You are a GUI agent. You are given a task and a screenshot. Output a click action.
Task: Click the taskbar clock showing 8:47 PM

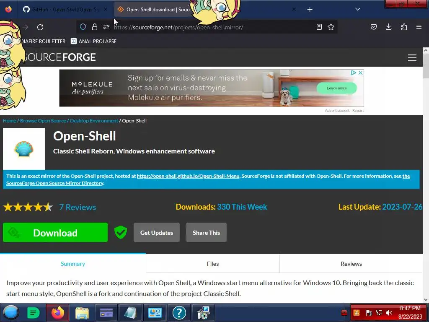click(410, 312)
